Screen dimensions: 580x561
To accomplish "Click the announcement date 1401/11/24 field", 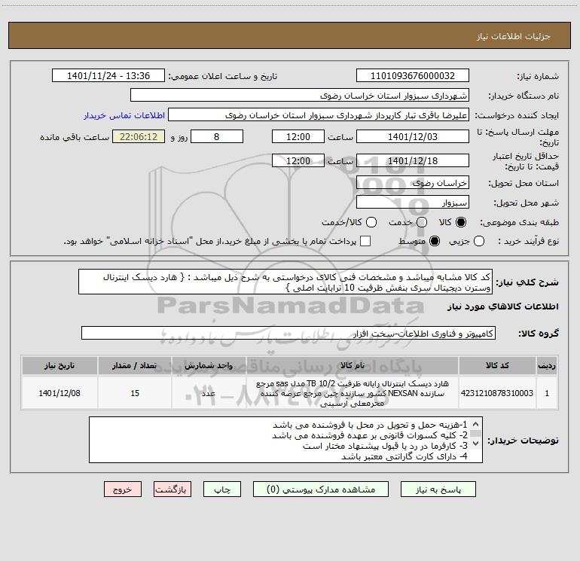I will 108,75.
